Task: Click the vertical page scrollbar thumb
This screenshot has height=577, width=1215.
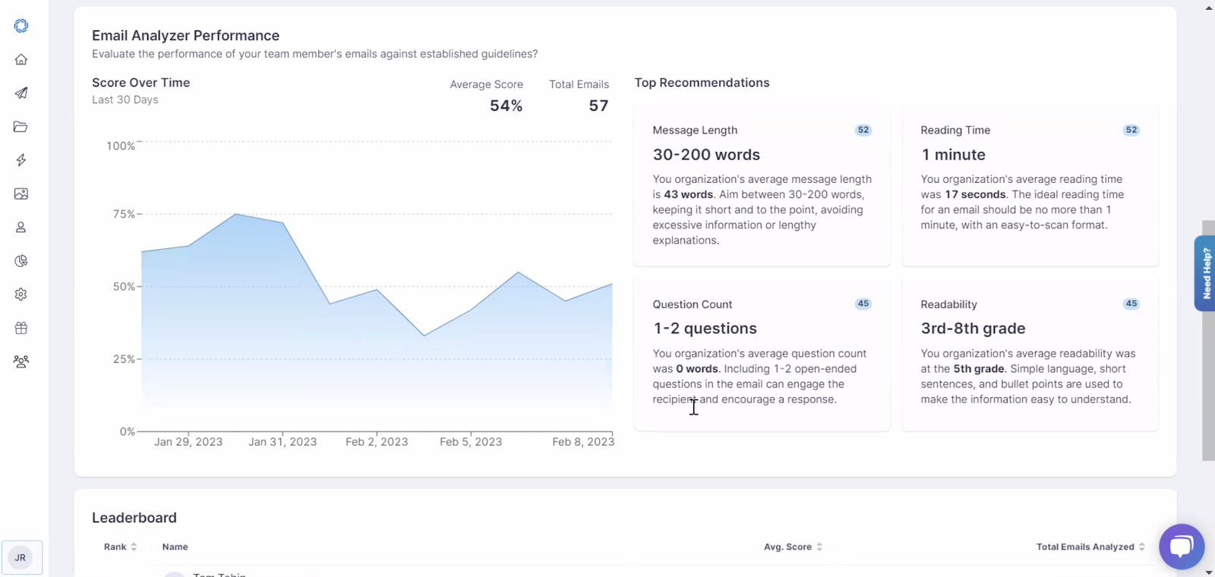Action: [x=1208, y=340]
